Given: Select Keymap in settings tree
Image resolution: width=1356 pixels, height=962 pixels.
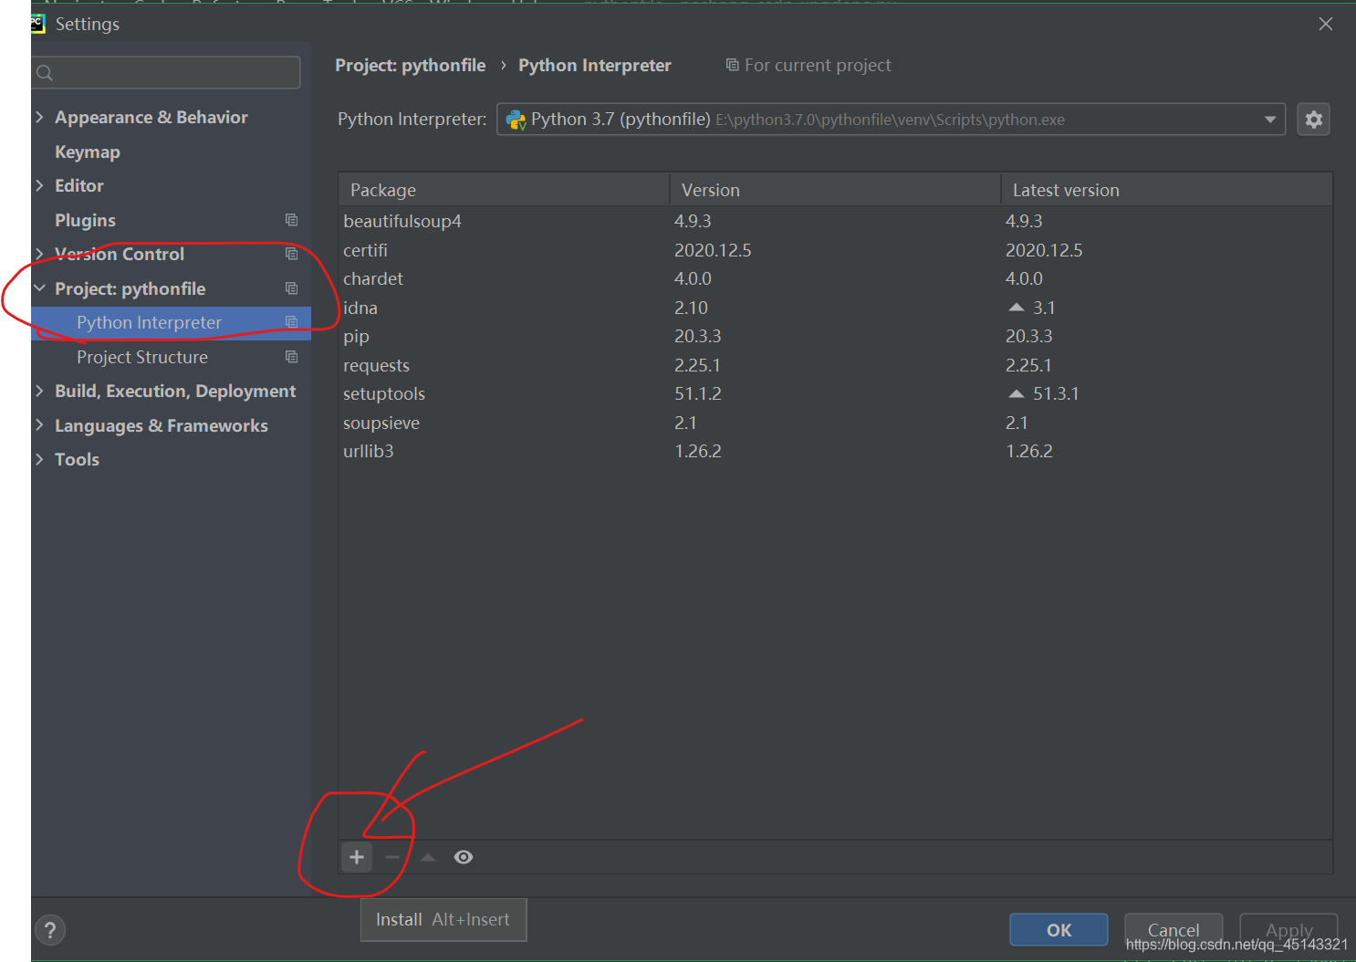Looking at the screenshot, I should point(88,152).
